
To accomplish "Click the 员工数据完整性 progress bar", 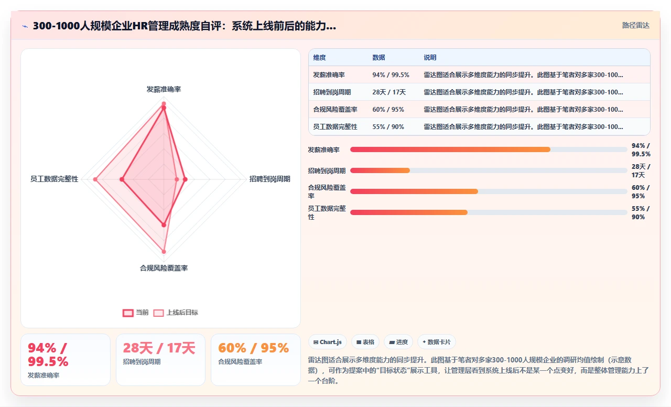I will 489,212.
